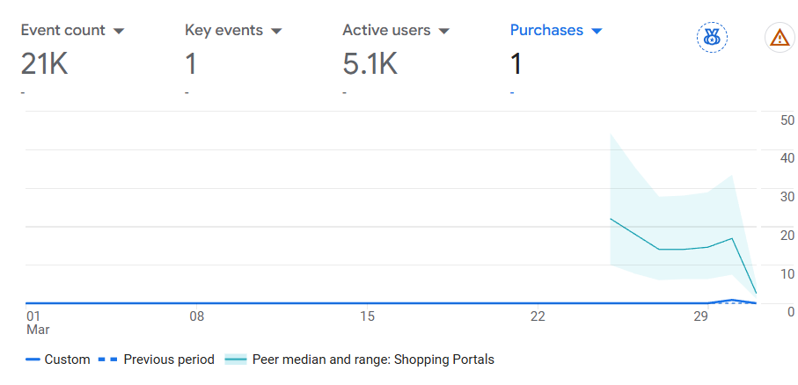This screenshot has width=798, height=385.
Task: Open the Purchases metric dropdown arrow
Action: point(597,31)
